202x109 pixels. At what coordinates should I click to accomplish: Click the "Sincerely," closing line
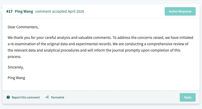pos(16,67)
